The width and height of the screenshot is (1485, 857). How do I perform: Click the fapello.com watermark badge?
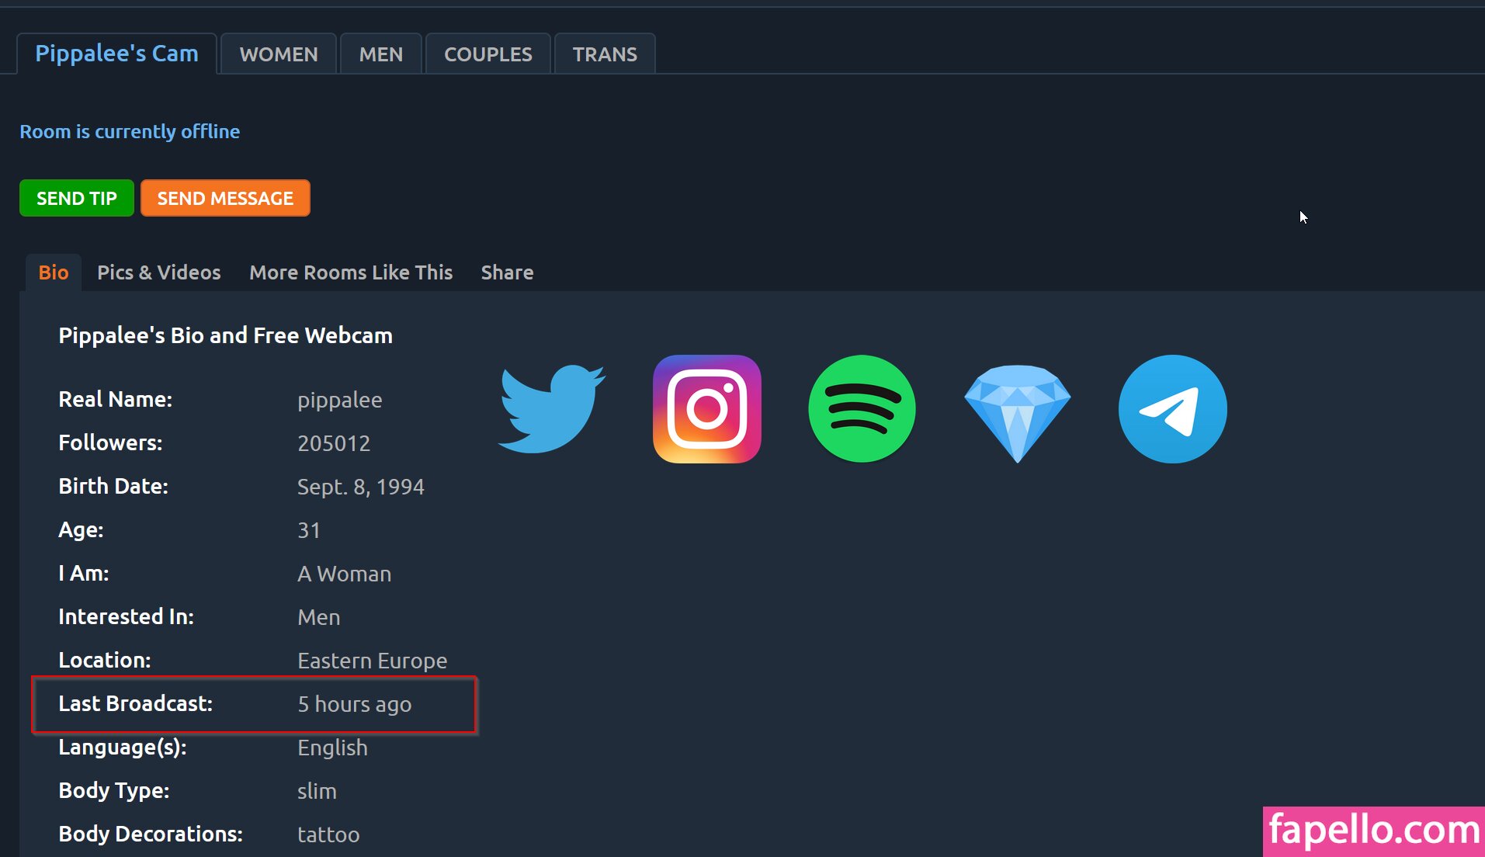click(x=1373, y=831)
